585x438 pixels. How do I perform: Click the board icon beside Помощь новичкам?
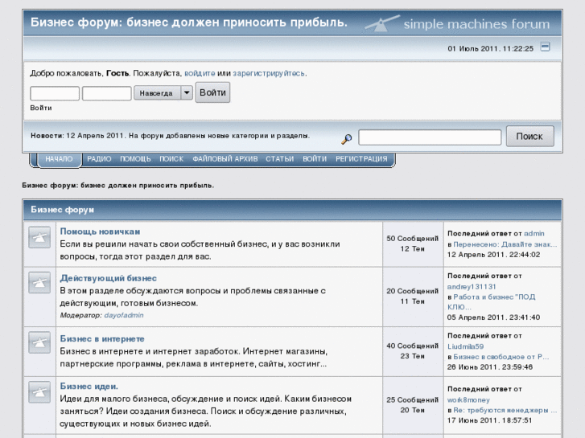click(39, 238)
